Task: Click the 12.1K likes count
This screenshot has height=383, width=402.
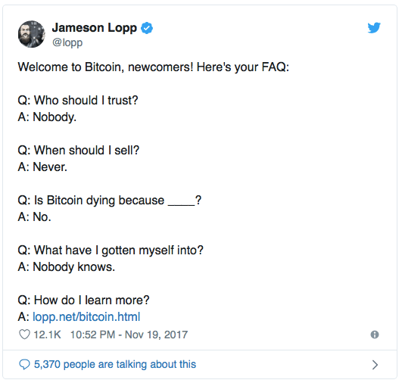Action: point(47,335)
